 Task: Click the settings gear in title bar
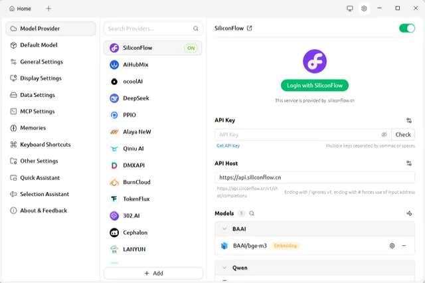click(364, 9)
